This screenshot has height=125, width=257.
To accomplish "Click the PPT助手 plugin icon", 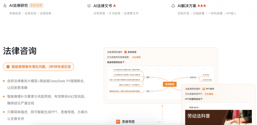I will tap(204, 89).
